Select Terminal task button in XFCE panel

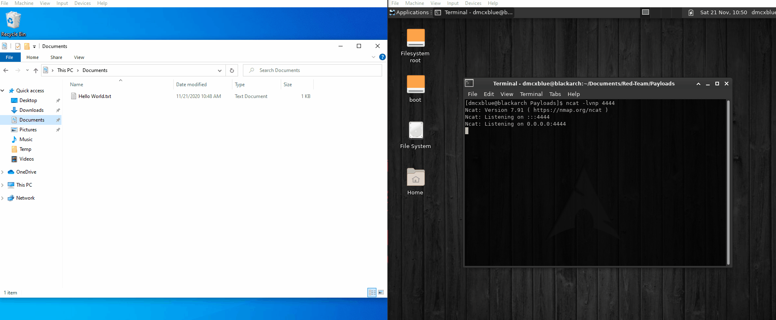(474, 12)
